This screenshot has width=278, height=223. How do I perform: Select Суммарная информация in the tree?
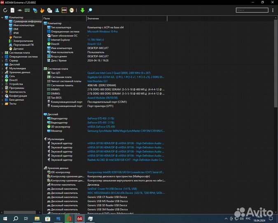coord(25,21)
